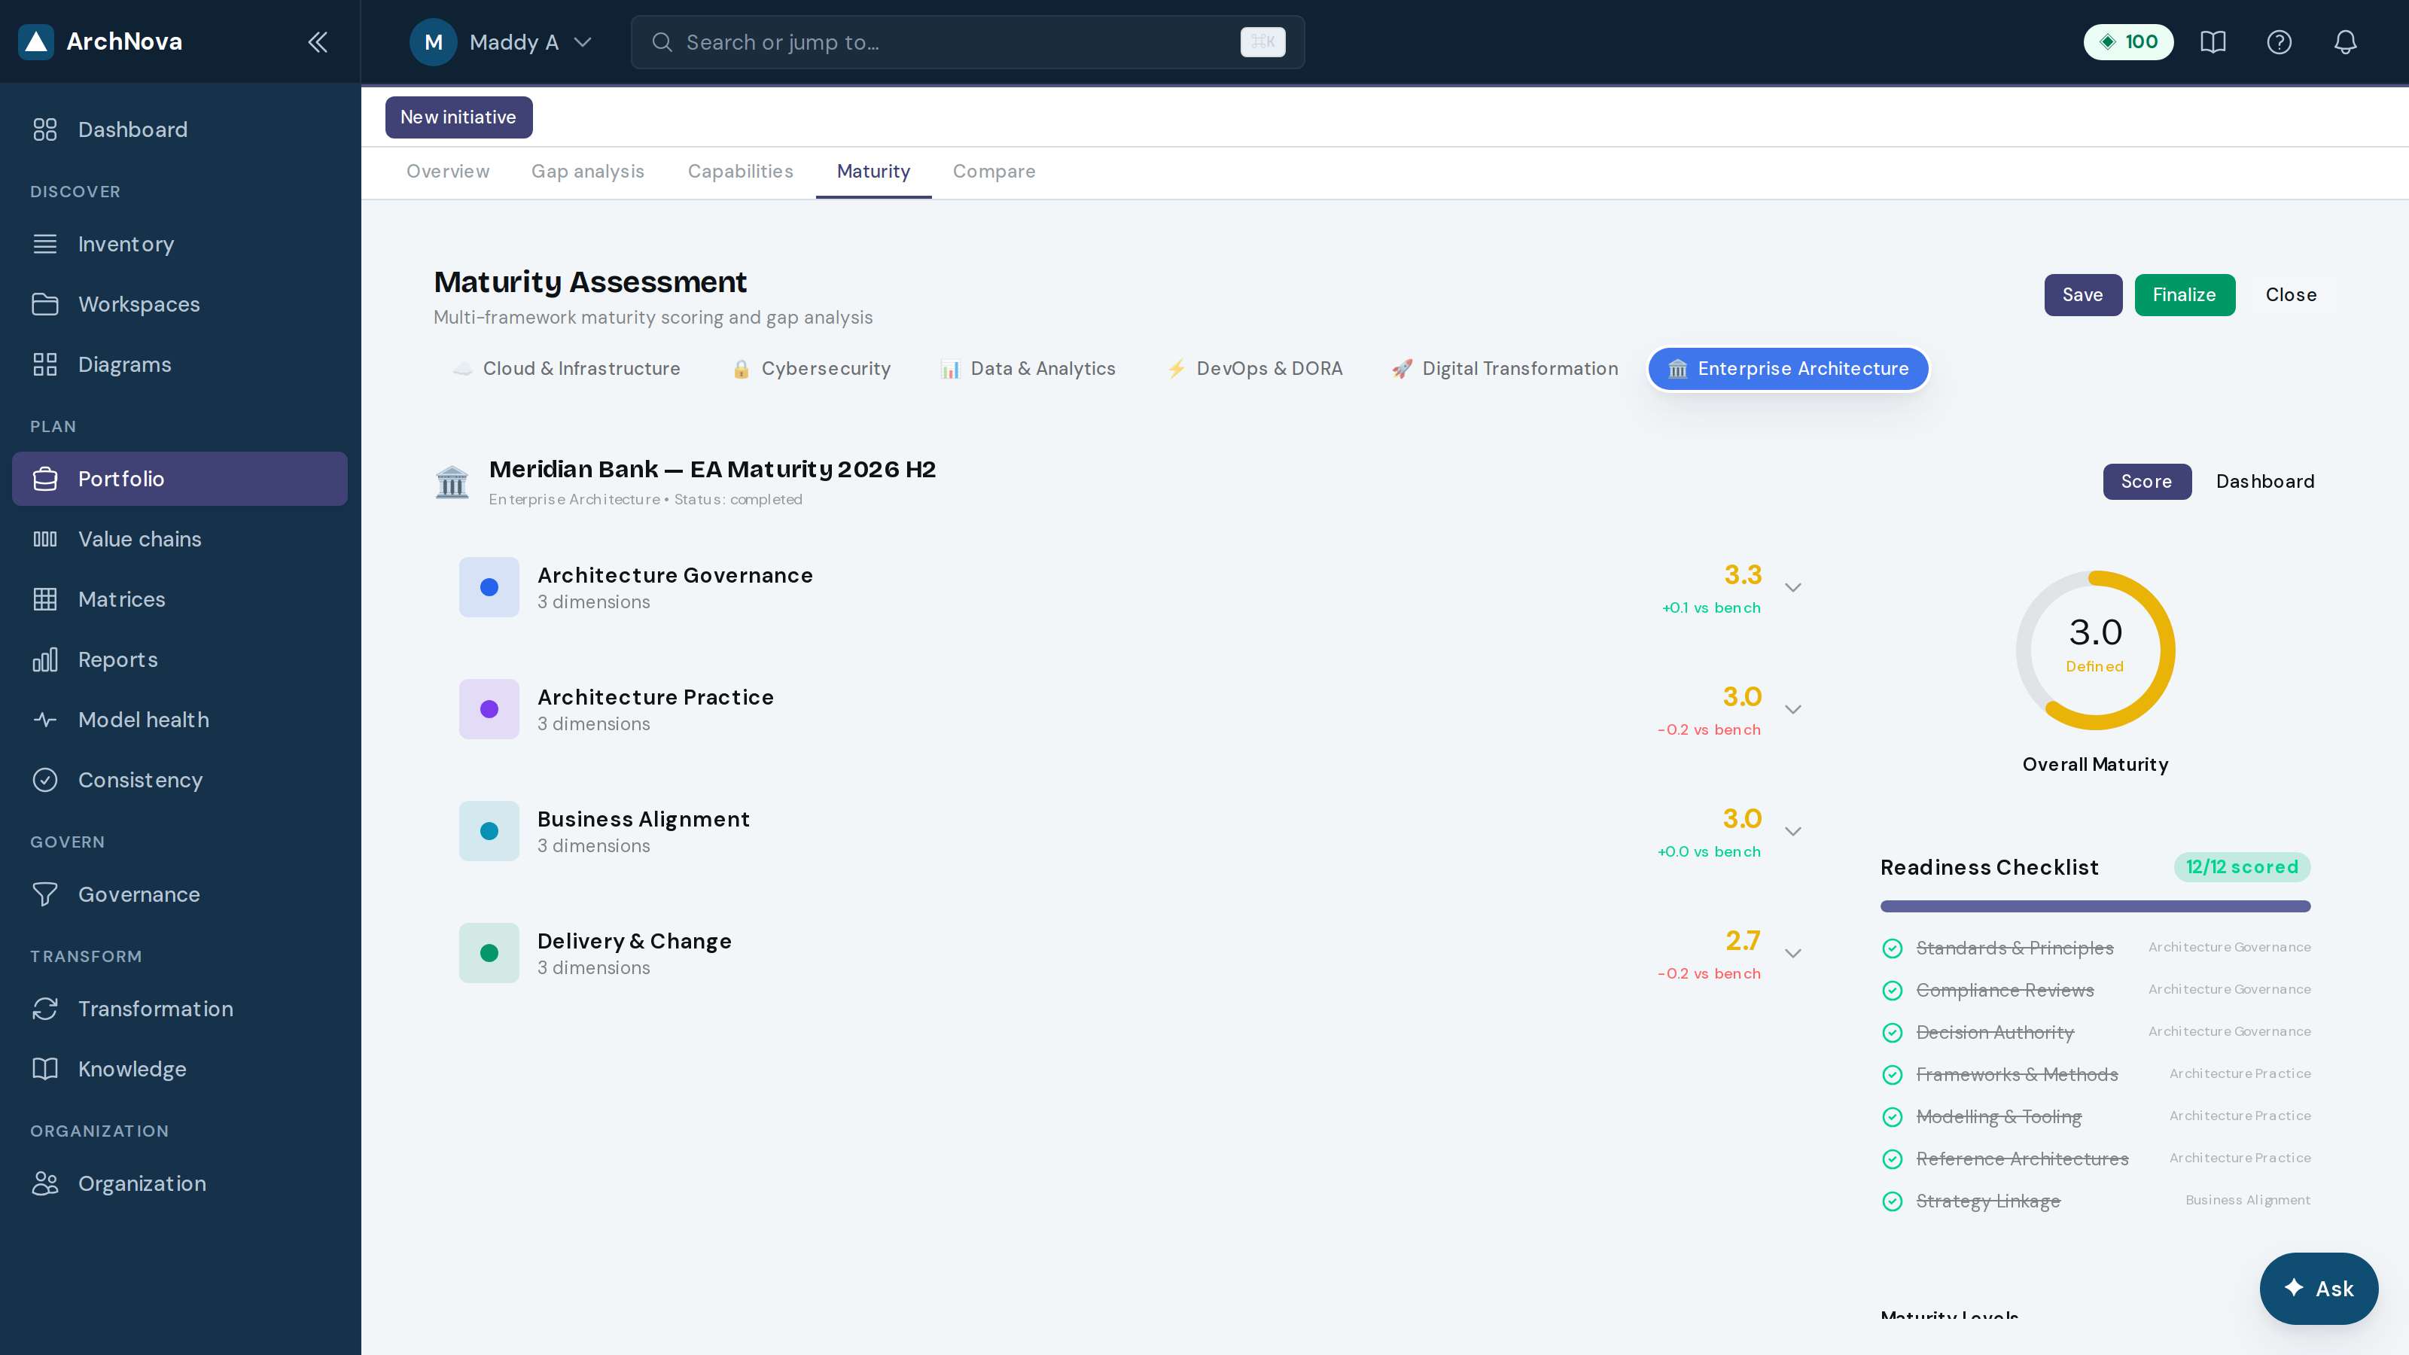The width and height of the screenshot is (2409, 1355).
Task: Open Governance funnel icon
Action: coord(45,894)
